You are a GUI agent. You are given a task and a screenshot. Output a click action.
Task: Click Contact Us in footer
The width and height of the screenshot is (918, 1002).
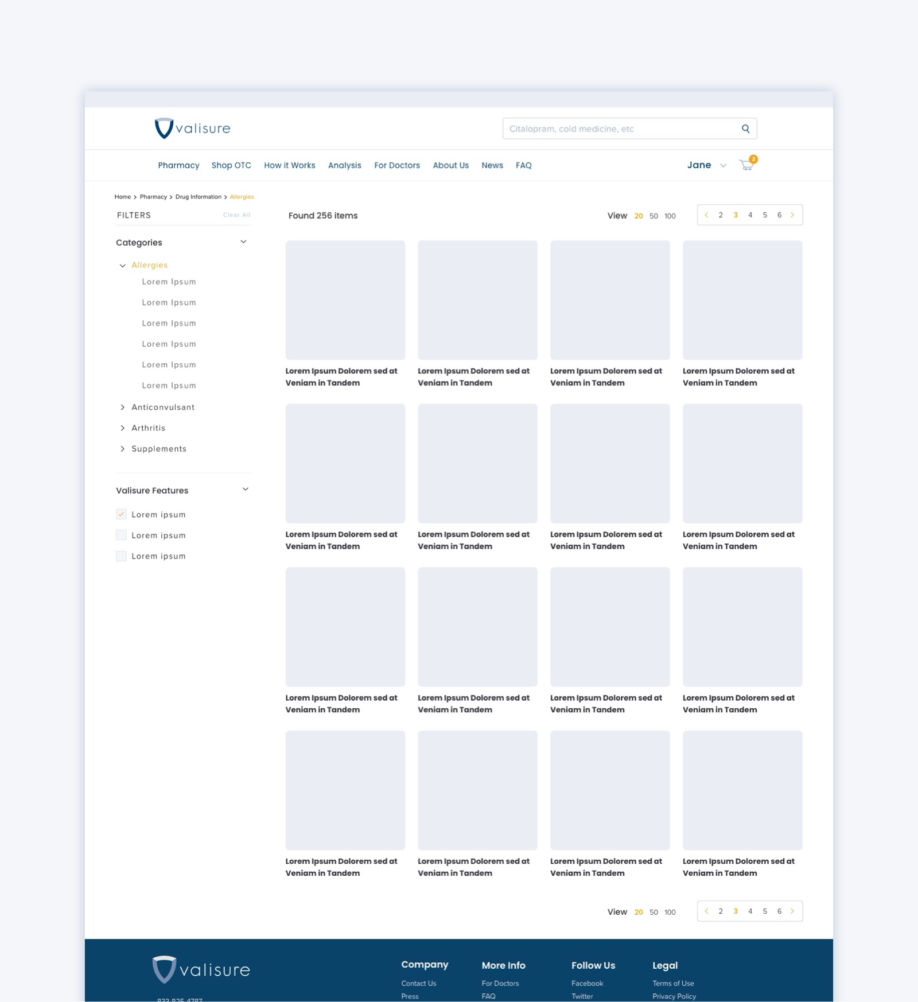(x=419, y=983)
